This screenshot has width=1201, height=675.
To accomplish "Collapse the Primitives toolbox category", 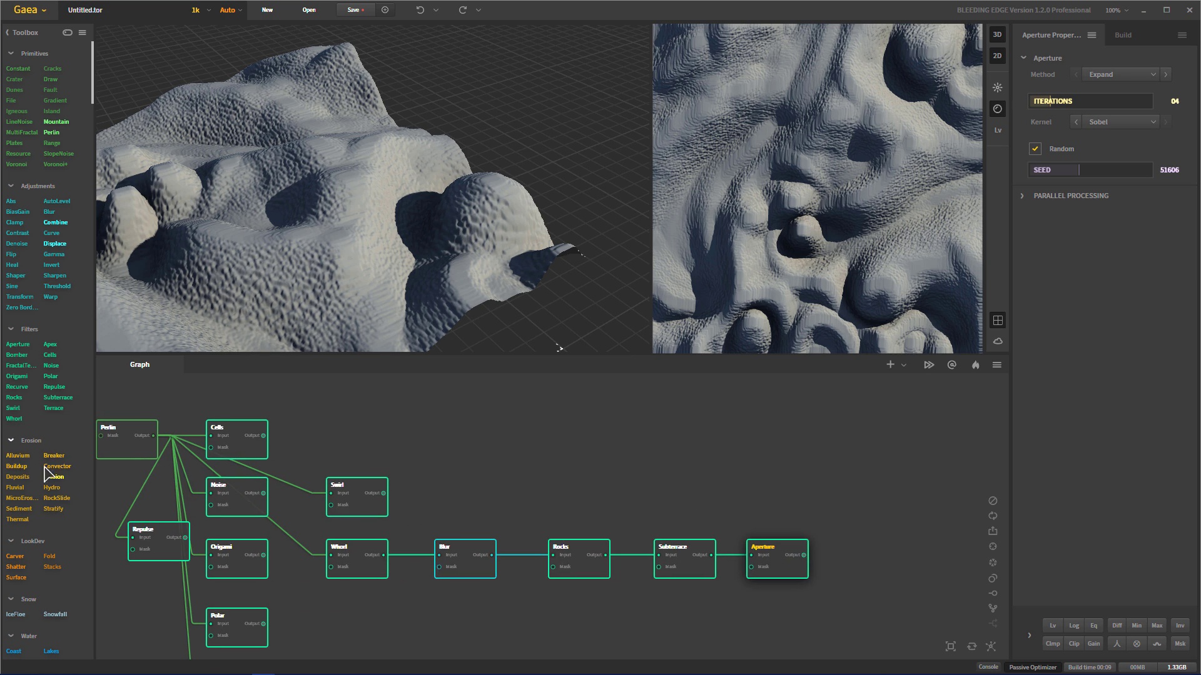I will [11, 54].
